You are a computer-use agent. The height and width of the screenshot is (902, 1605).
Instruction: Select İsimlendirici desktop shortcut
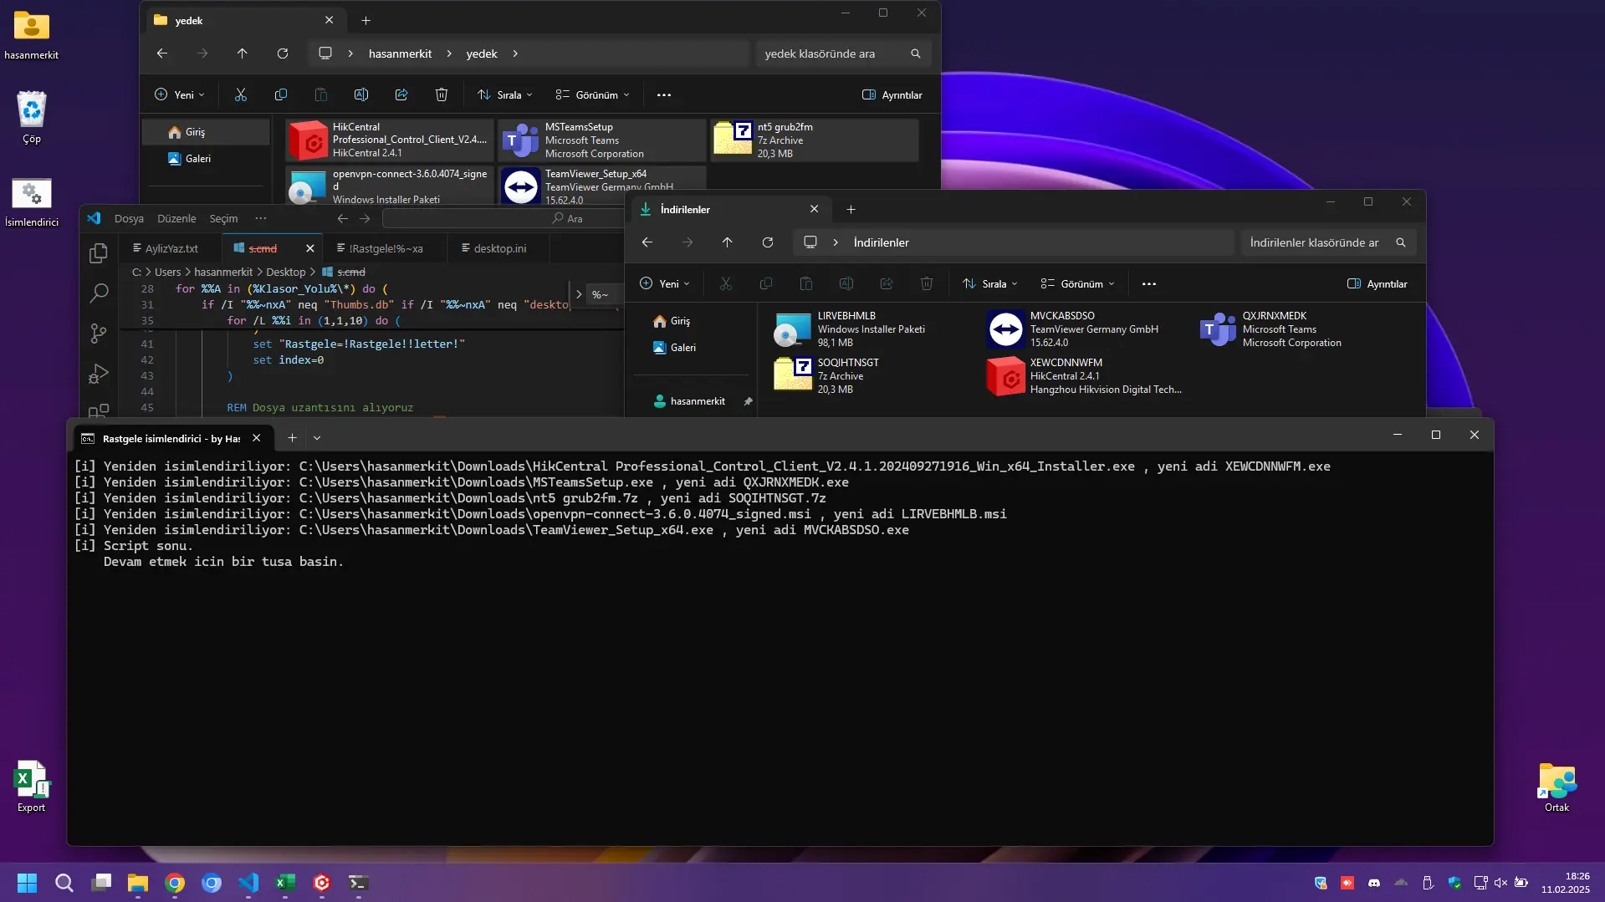pos(32,202)
